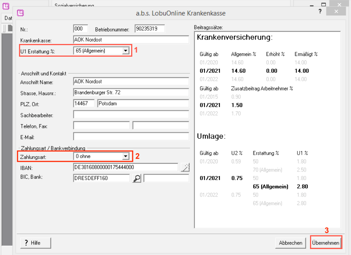This screenshot has height=255, width=351.
Task: Click the BIC search magnifier icon
Action: [x=137, y=178]
